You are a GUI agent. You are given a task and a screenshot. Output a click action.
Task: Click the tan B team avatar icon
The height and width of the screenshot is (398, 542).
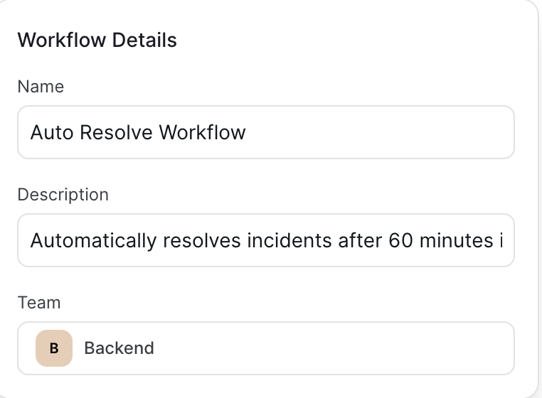[54, 348]
